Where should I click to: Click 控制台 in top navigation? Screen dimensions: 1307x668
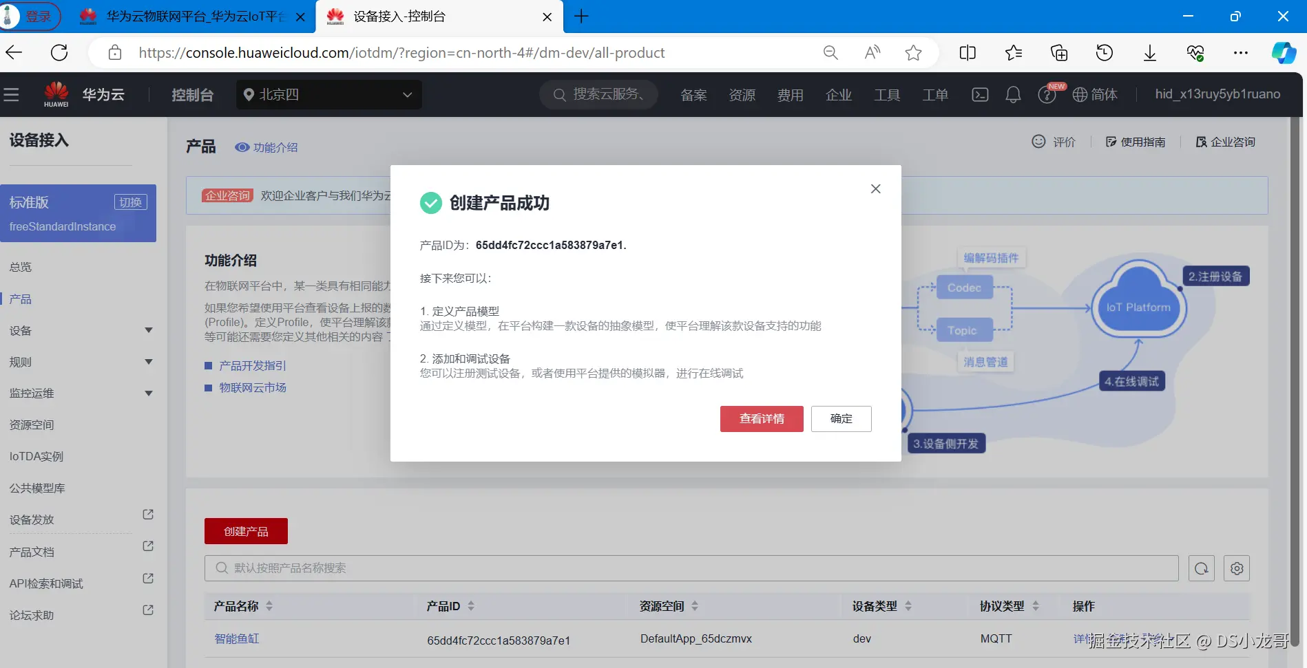click(x=193, y=95)
